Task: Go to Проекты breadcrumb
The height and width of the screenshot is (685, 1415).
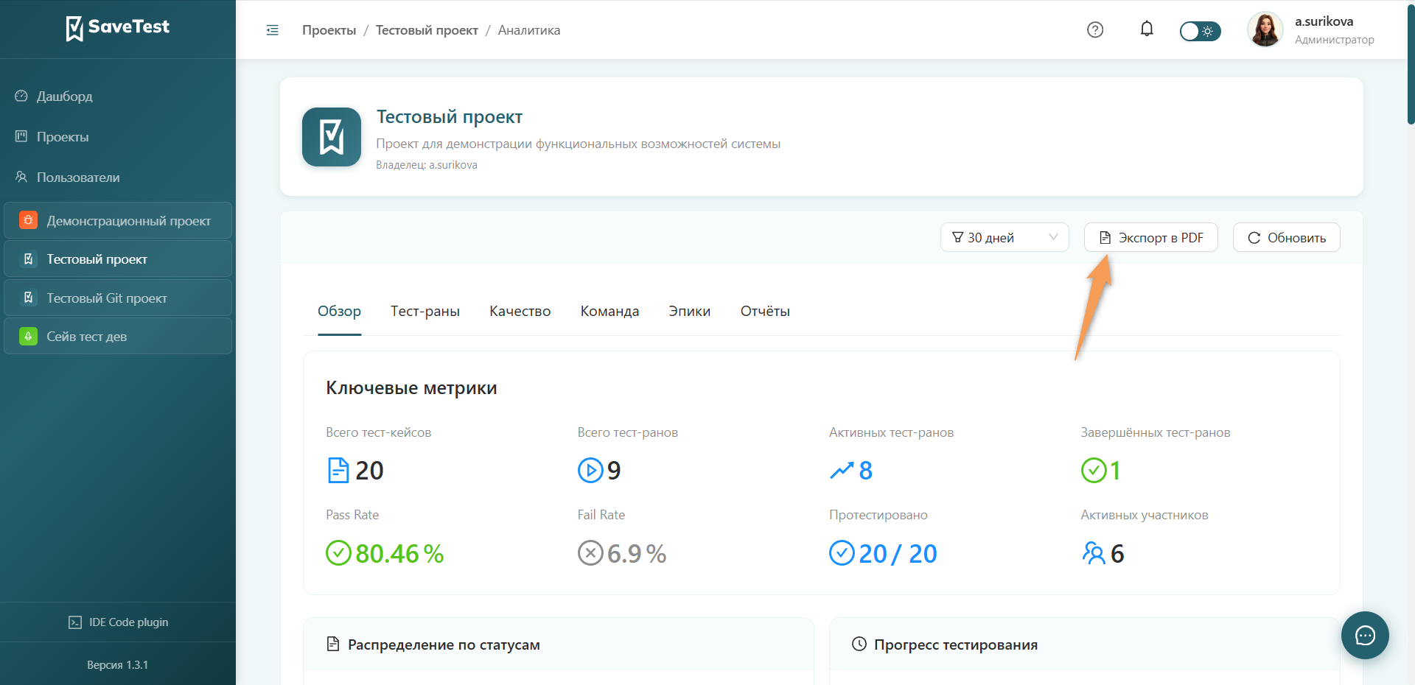Action: [329, 30]
